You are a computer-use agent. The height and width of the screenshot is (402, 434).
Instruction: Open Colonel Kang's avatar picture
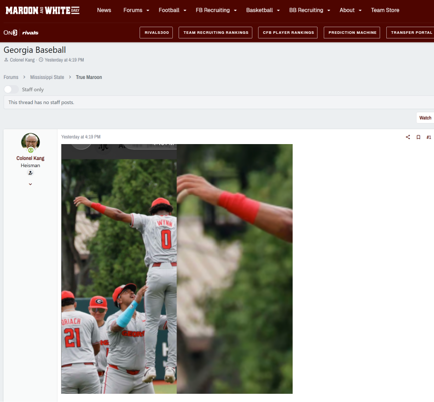point(30,142)
